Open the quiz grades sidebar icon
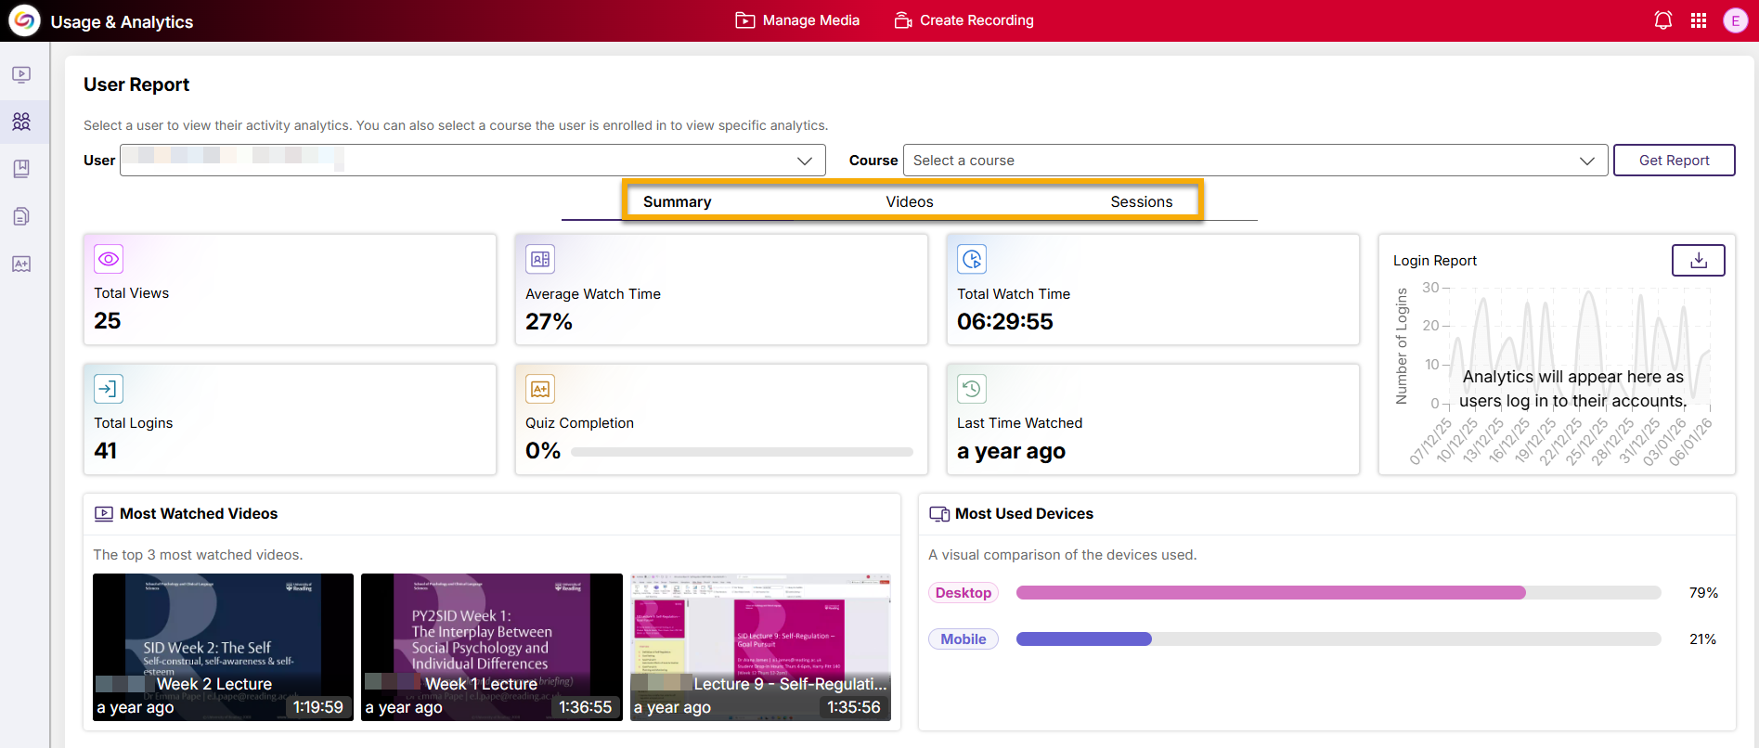 pyautogui.click(x=21, y=264)
